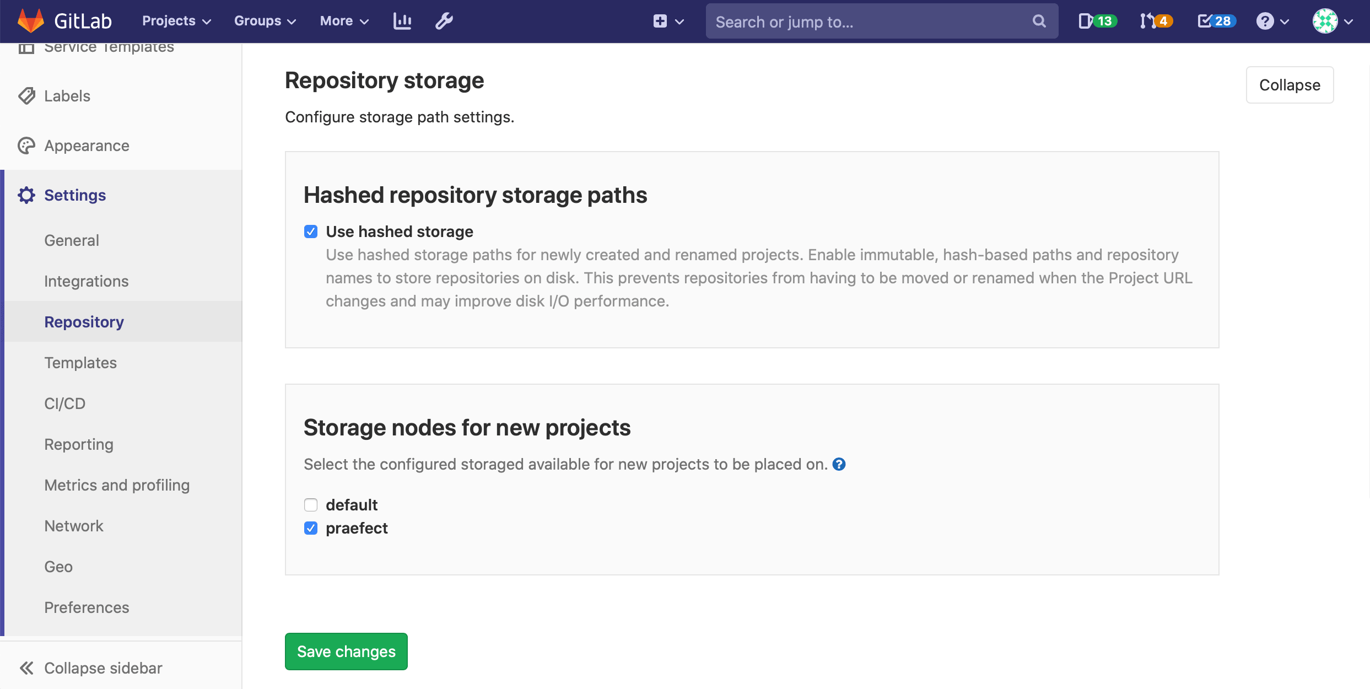This screenshot has height=689, width=1370.
Task: Uncheck the Use hashed storage checkbox
Action: (311, 232)
